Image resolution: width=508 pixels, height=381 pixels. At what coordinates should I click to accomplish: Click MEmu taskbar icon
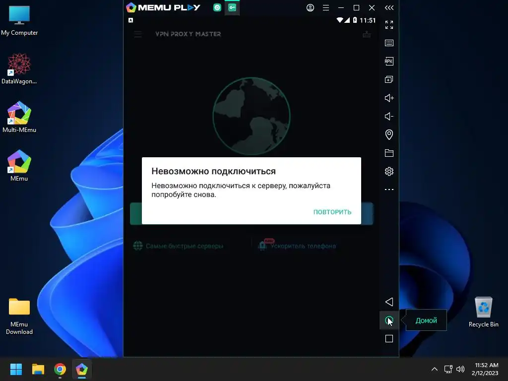pos(82,369)
